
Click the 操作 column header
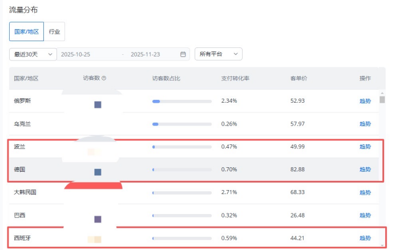coord(365,78)
